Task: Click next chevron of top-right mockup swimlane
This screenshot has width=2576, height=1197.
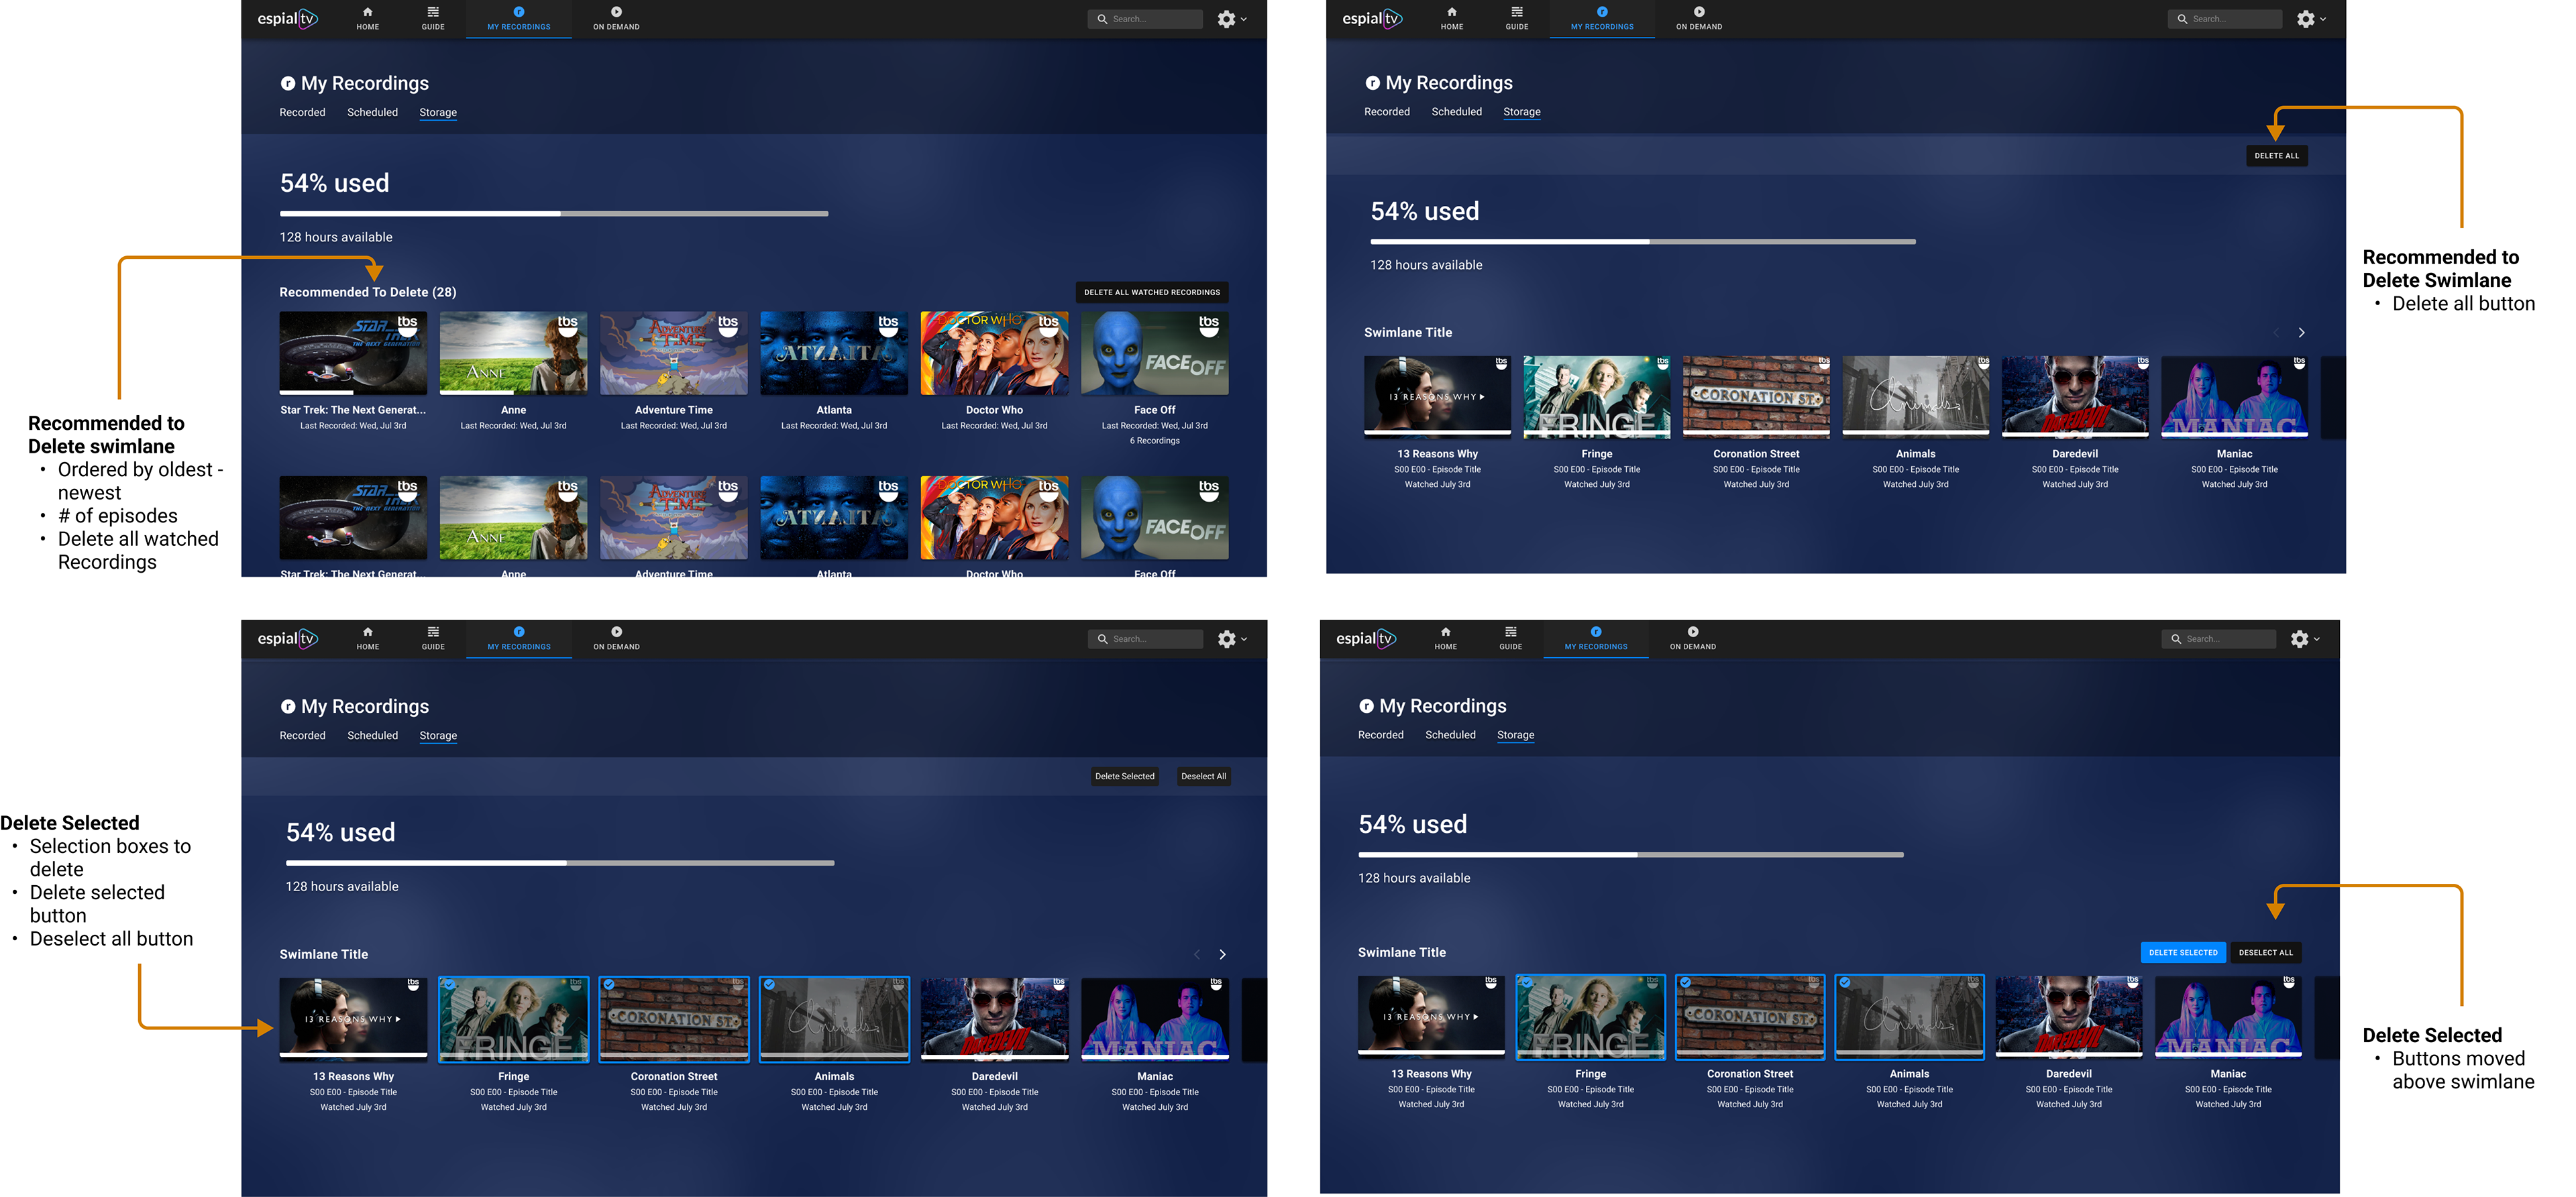Action: [2301, 333]
